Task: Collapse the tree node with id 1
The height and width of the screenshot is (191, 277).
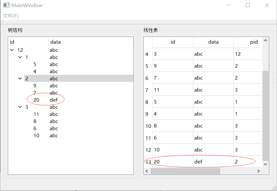Action: pyautogui.click(x=20, y=57)
